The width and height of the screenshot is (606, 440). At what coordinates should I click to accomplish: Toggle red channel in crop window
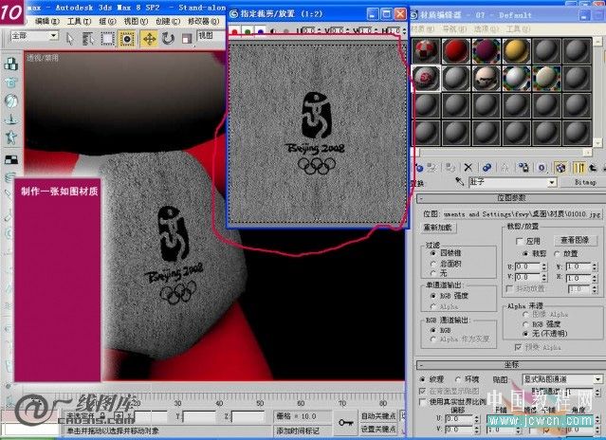pyautogui.click(x=234, y=31)
